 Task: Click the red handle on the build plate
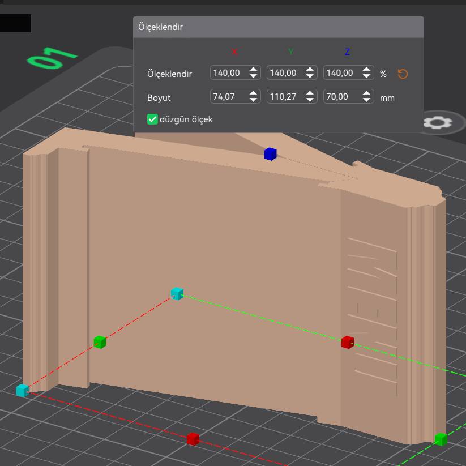(x=193, y=439)
